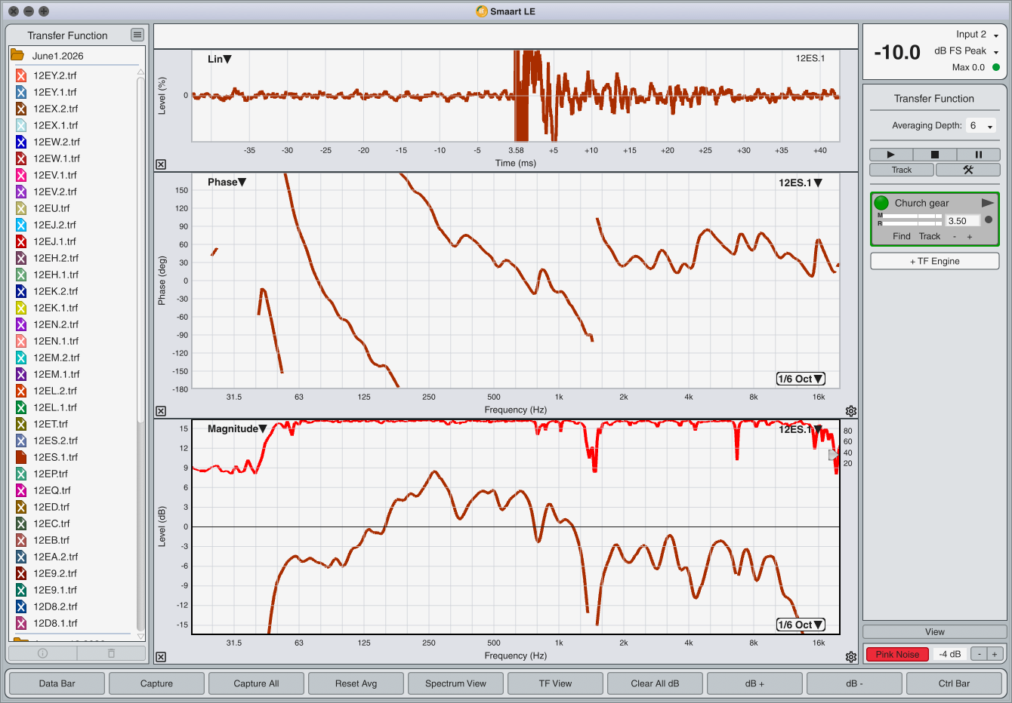The image size is (1012, 703).
Task: Open the Magnitude plot type dropdown
Action: (x=237, y=428)
